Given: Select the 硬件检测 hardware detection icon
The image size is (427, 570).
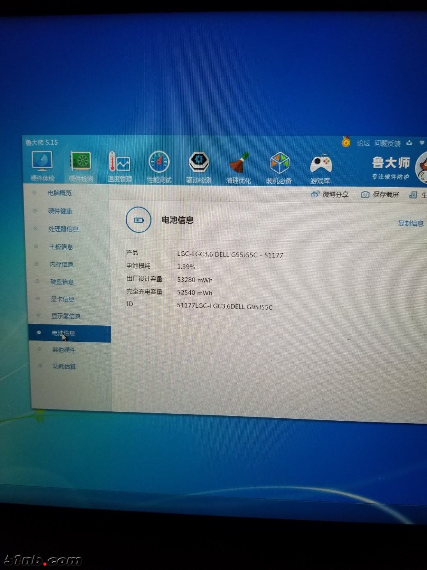Looking at the screenshot, I should tap(81, 167).
